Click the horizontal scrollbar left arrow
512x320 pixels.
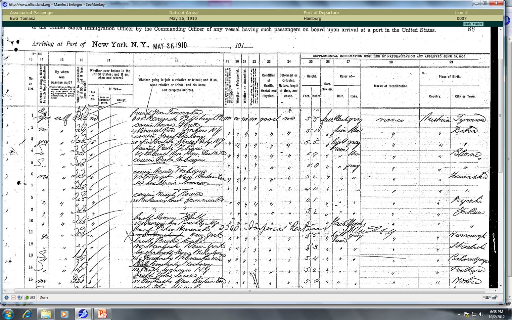pos(5,291)
